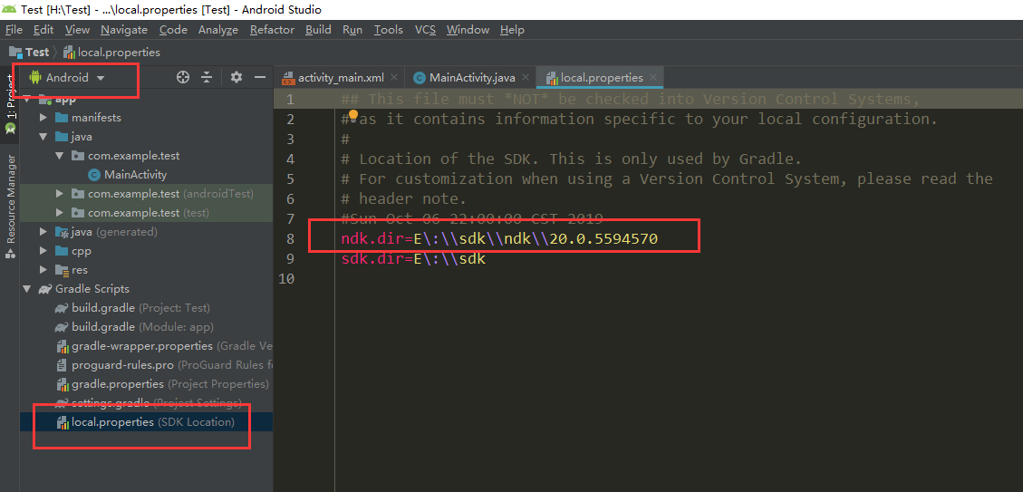The image size is (1023, 492).
Task: Open the Tools menu
Action: [x=389, y=30]
